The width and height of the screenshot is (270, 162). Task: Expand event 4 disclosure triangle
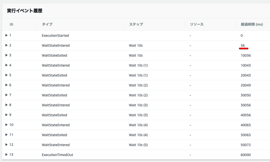click(6, 65)
